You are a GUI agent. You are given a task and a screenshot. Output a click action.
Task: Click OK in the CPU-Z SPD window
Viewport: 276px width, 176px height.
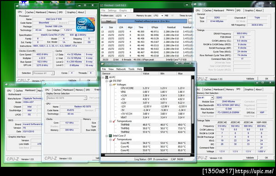coord(266,158)
